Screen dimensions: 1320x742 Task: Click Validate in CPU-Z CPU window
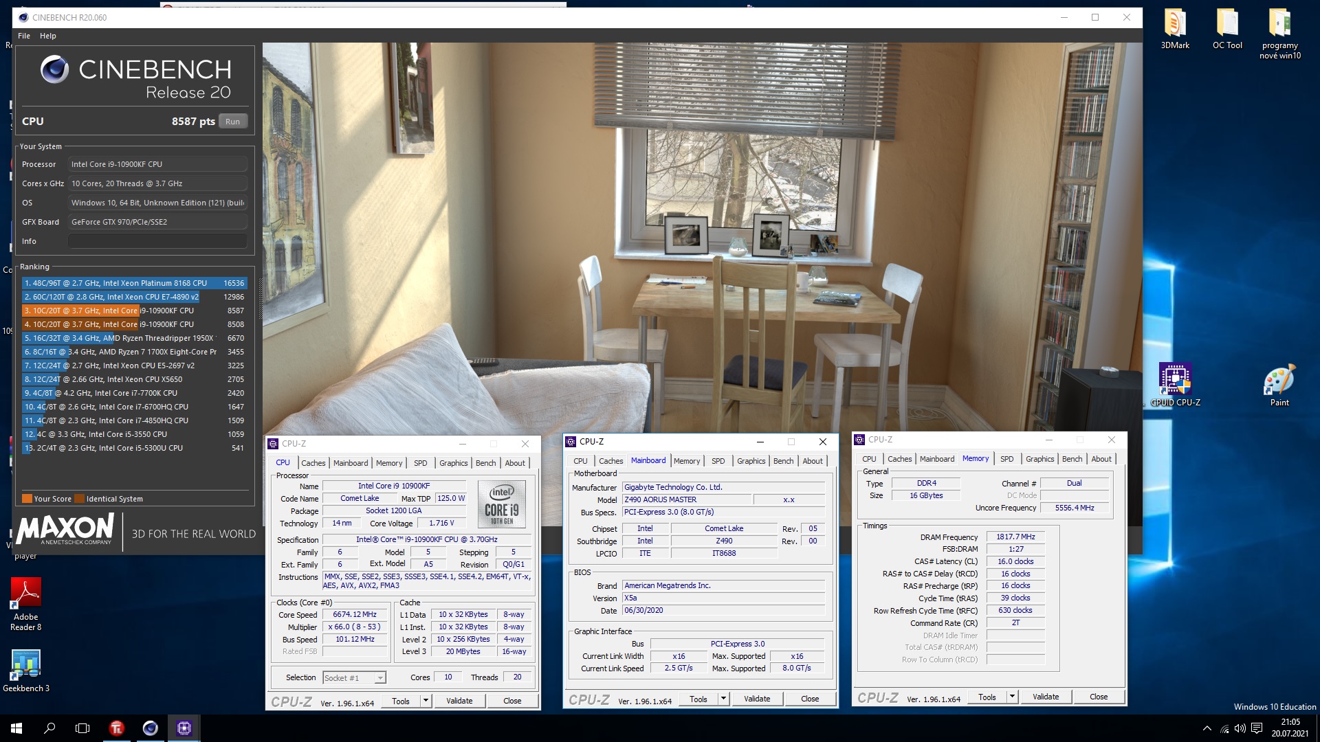point(459,701)
